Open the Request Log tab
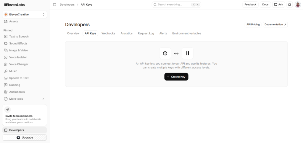 [146, 33]
